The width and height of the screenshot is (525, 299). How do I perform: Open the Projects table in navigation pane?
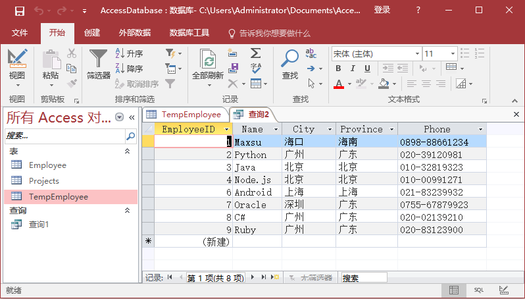43,180
